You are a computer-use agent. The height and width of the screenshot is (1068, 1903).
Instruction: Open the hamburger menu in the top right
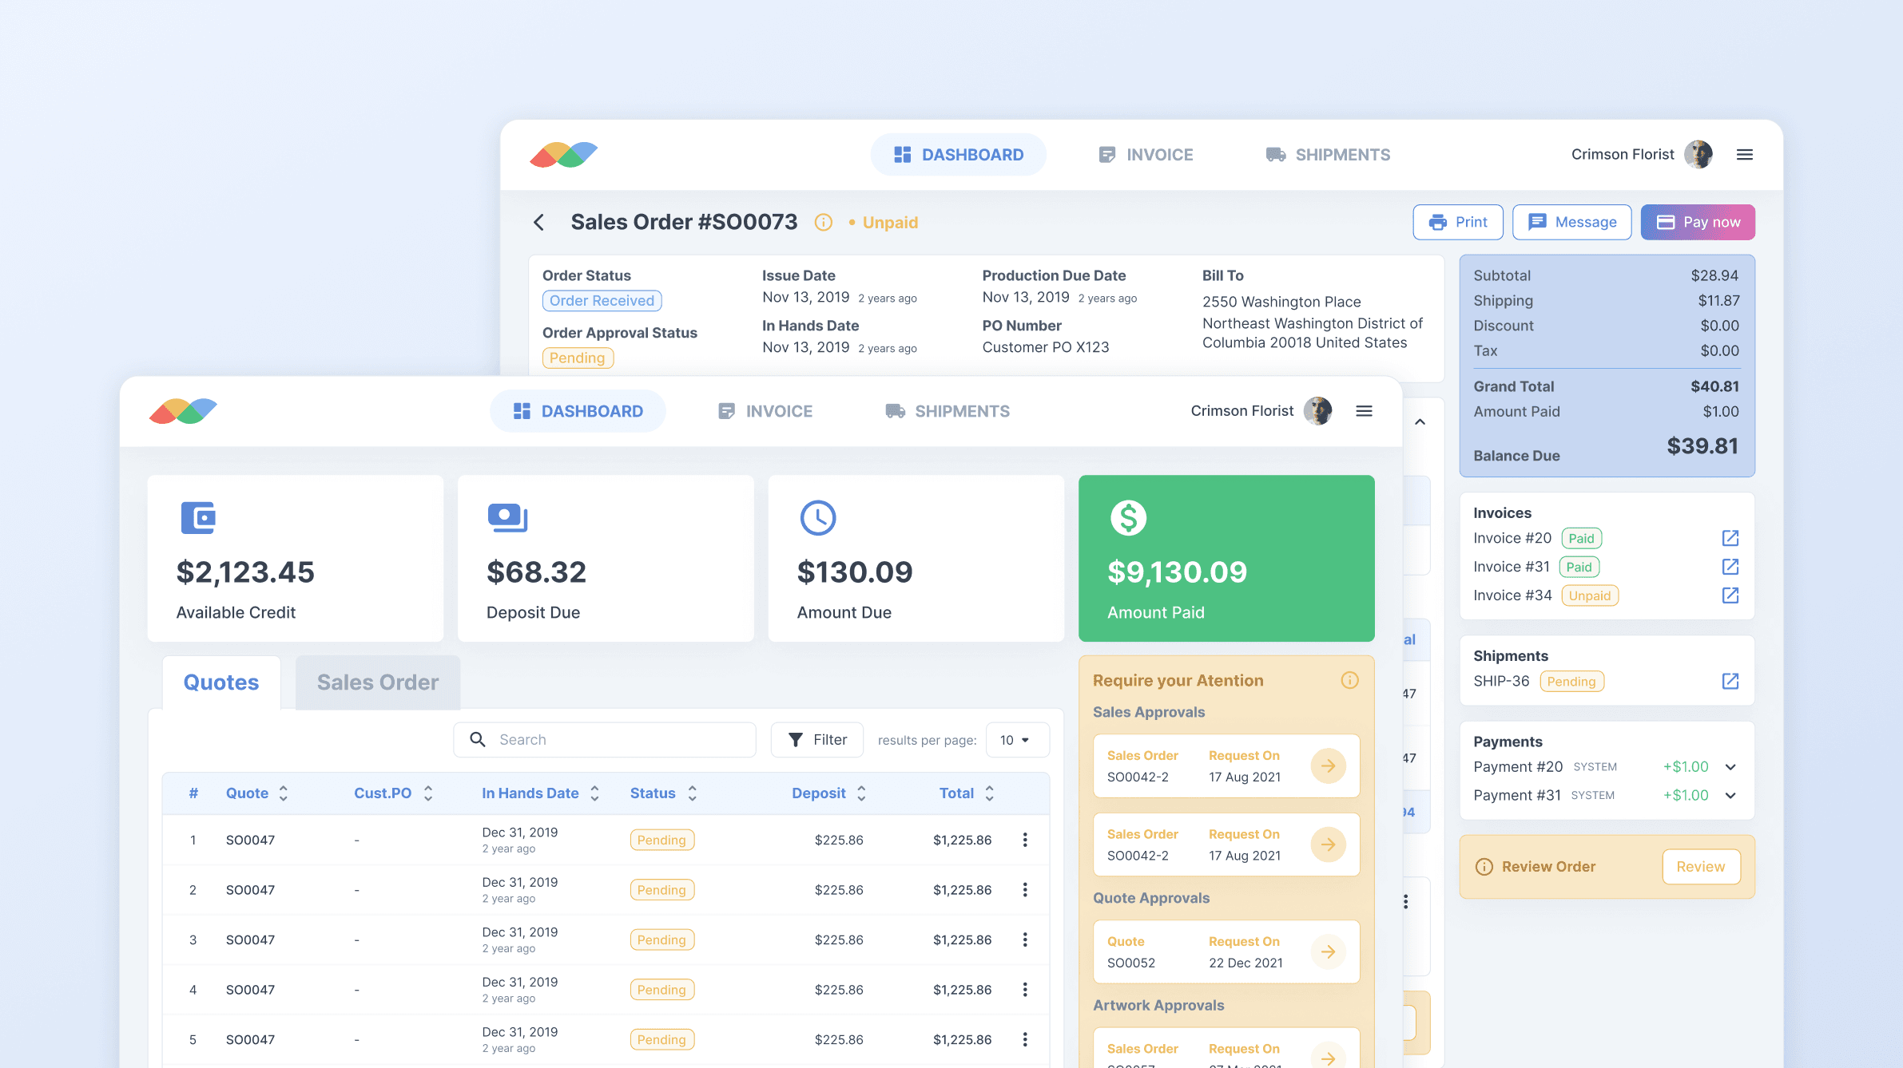pos(1745,154)
